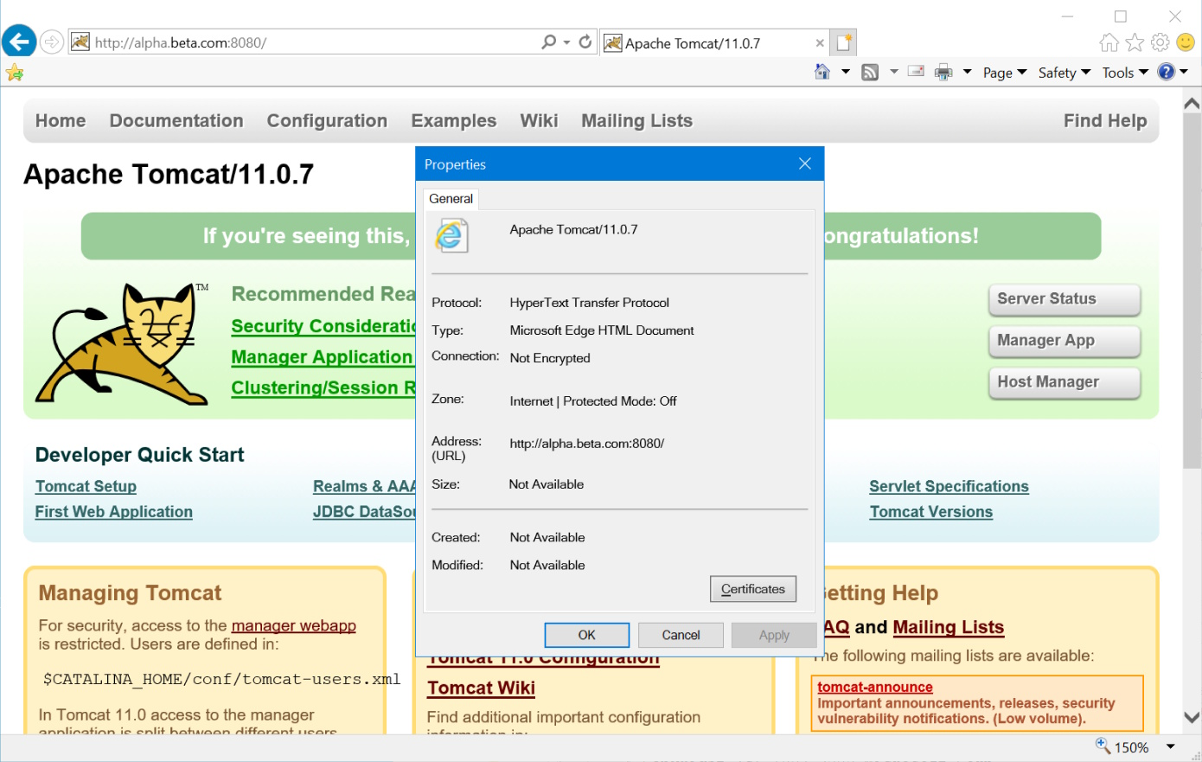Open Examples in the Tomcat navigation

pos(454,121)
